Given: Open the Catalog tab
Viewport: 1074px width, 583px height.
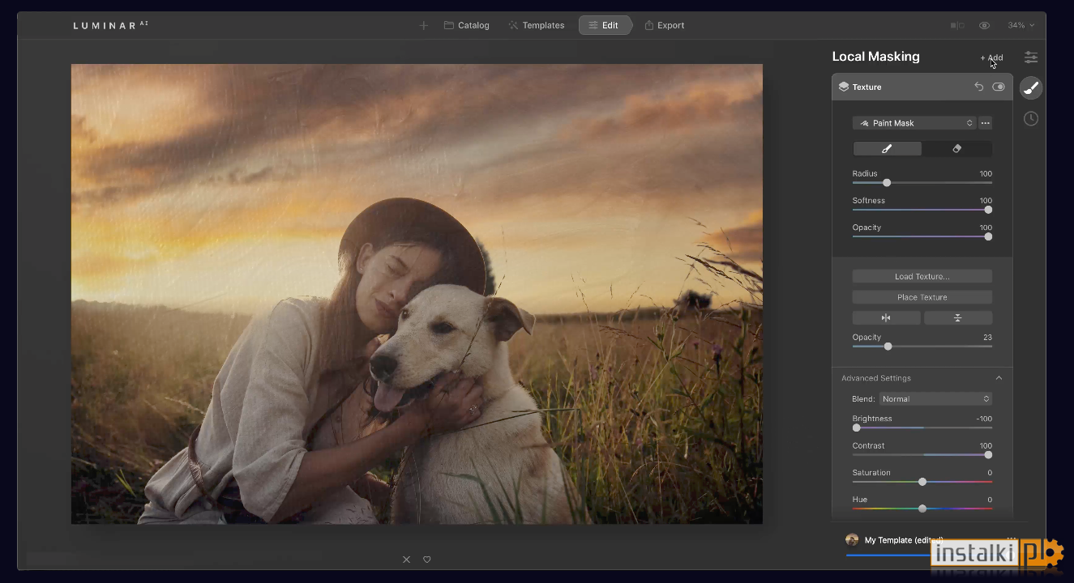Looking at the screenshot, I should tap(467, 25).
